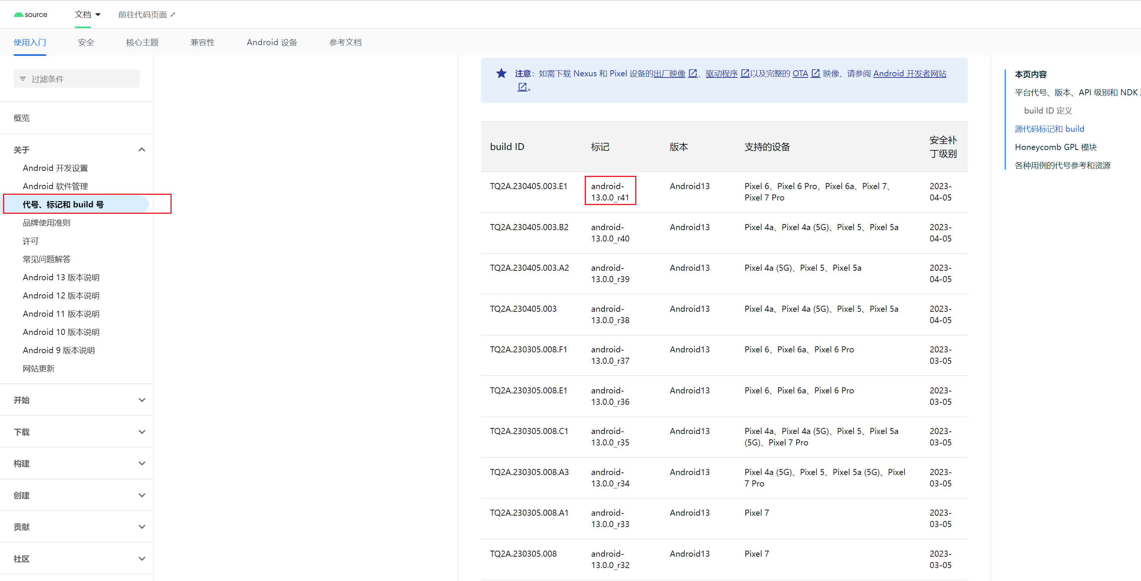Switch to the 使用入门 tab

(x=30, y=43)
